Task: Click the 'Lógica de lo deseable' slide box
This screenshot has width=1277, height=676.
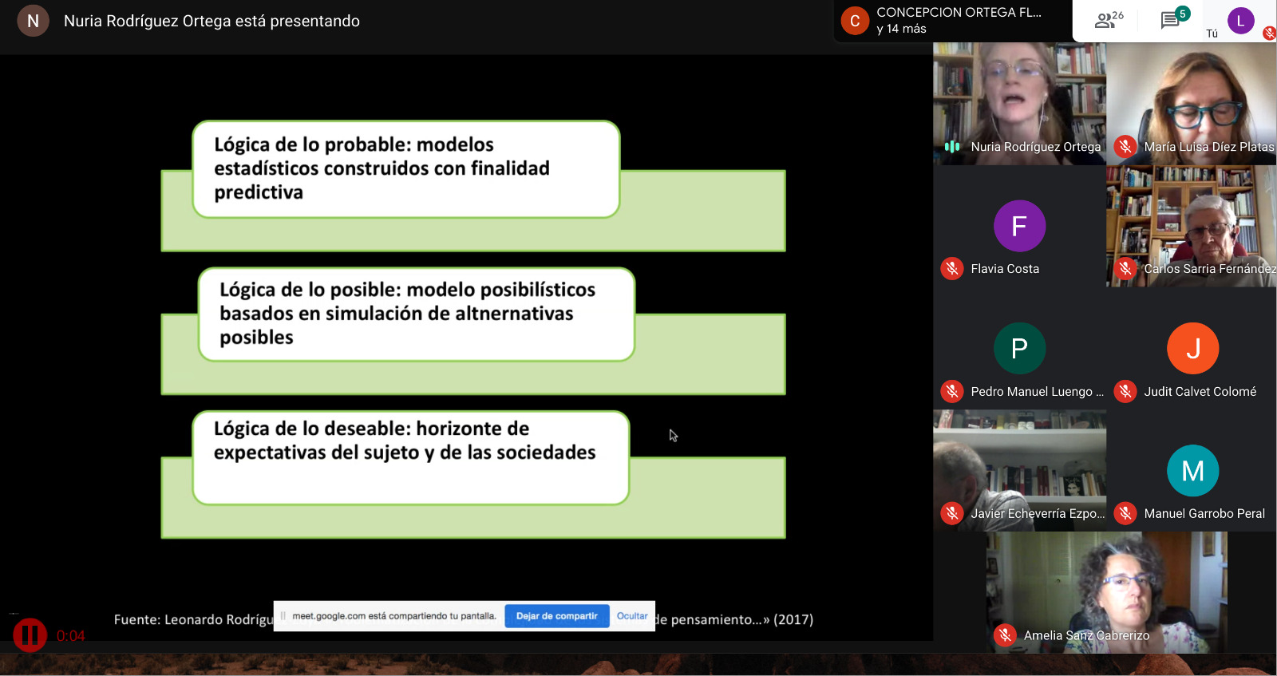Action: click(x=410, y=457)
